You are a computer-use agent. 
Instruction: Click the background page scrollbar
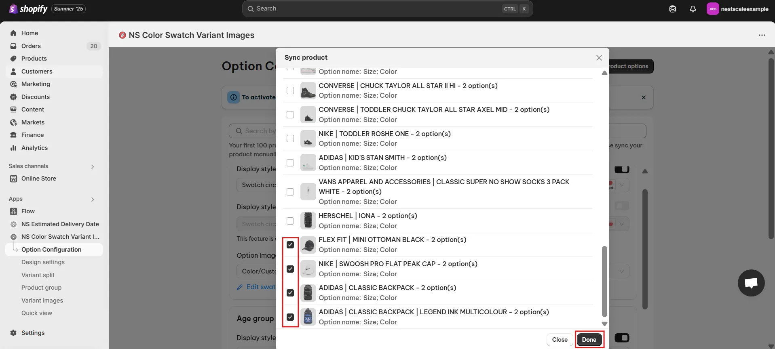[x=771, y=148]
